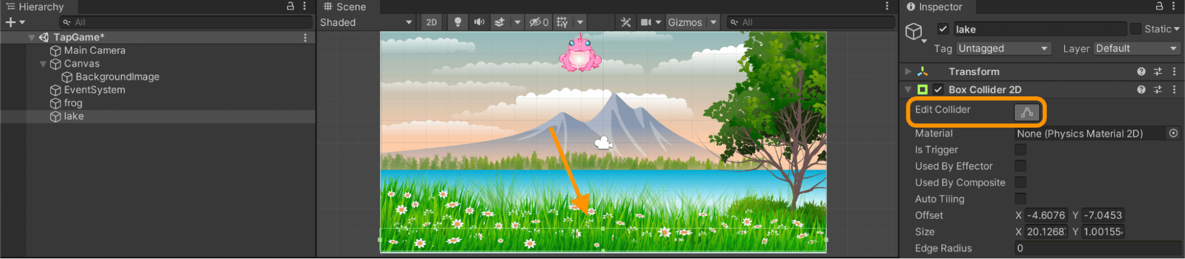
Task: Click the lake object name field
Action: click(1040, 29)
